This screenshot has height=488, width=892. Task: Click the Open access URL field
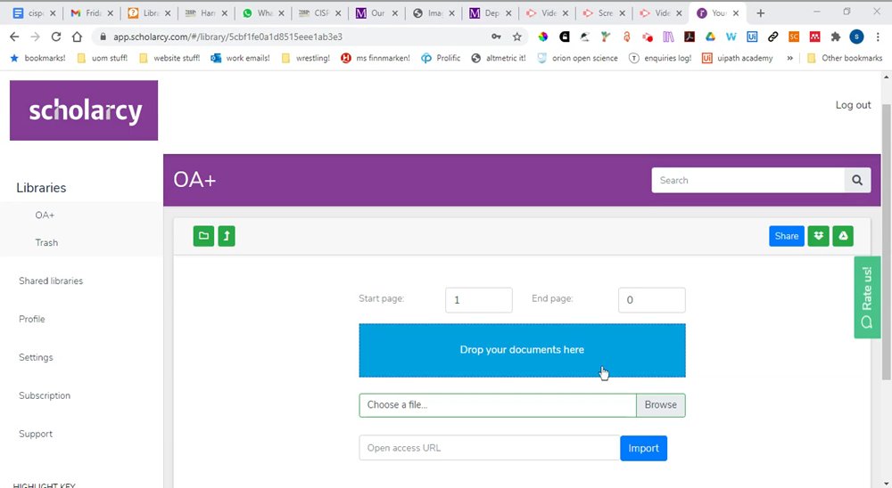(490, 448)
